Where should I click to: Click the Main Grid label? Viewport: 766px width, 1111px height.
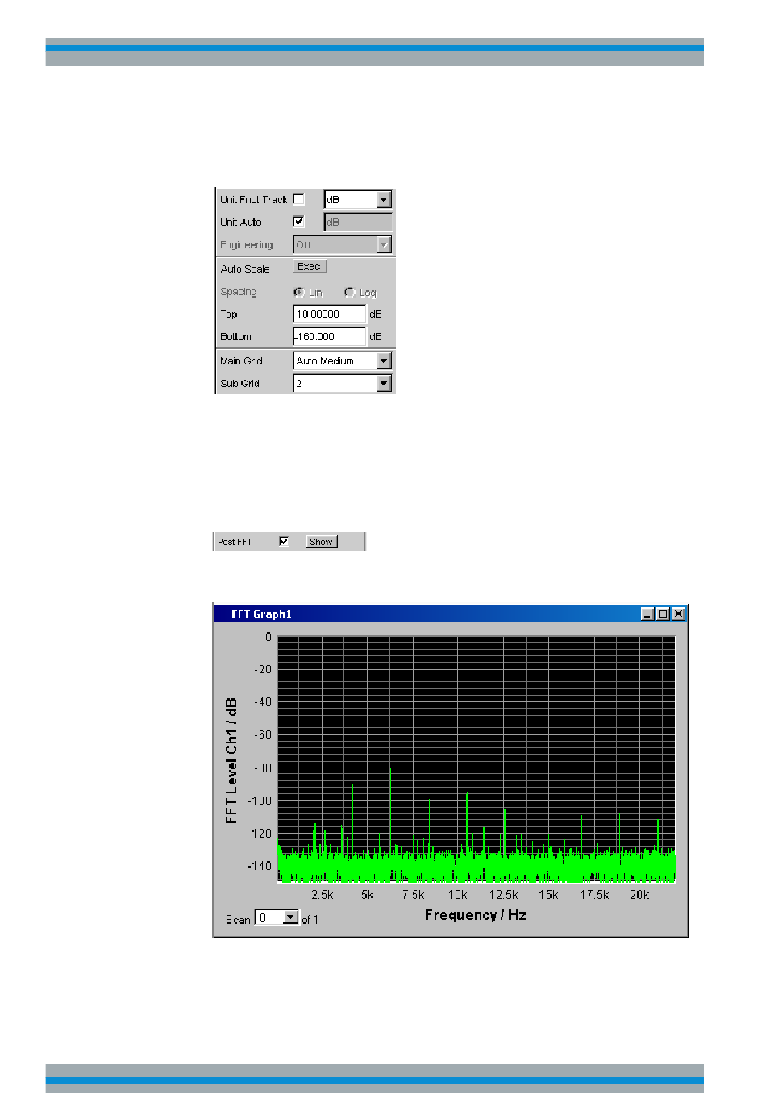242,361
